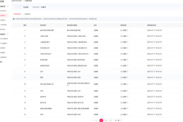Click info icon beside 小二授权 in row 13
Screen dimensions: 183x122
pos(127,102)
